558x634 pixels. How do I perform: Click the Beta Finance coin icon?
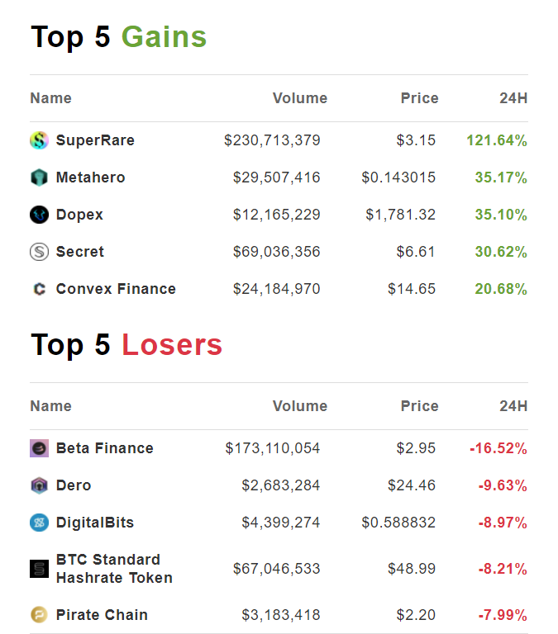[x=39, y=448]
